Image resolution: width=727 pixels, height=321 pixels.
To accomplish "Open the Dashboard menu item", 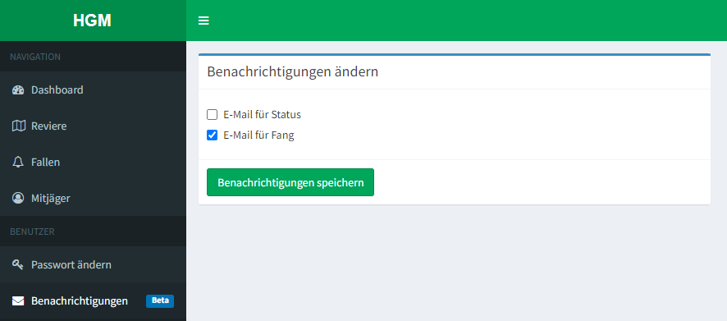I will tap(93, 90).
